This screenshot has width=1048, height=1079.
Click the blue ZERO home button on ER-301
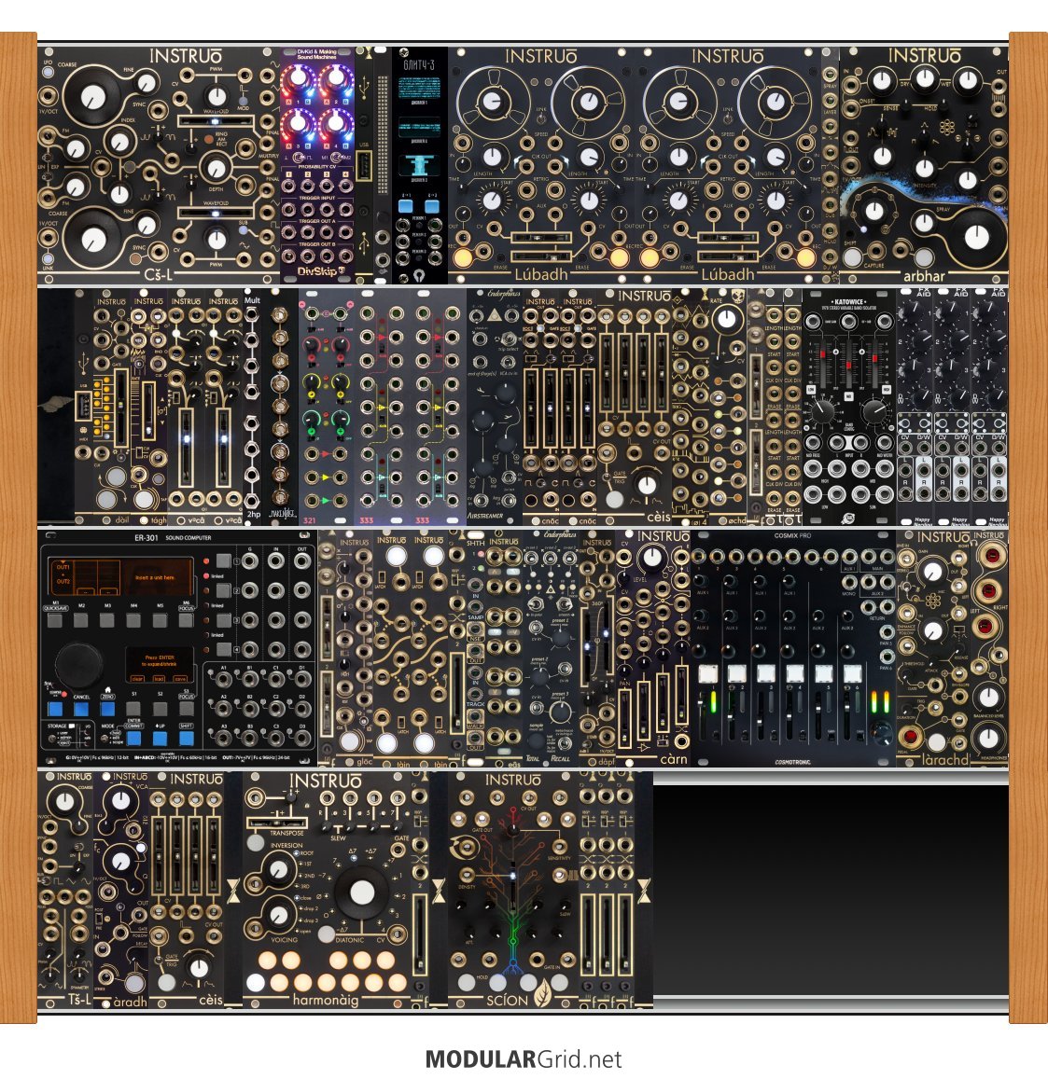pyautogui.click(x=107, y=710)
